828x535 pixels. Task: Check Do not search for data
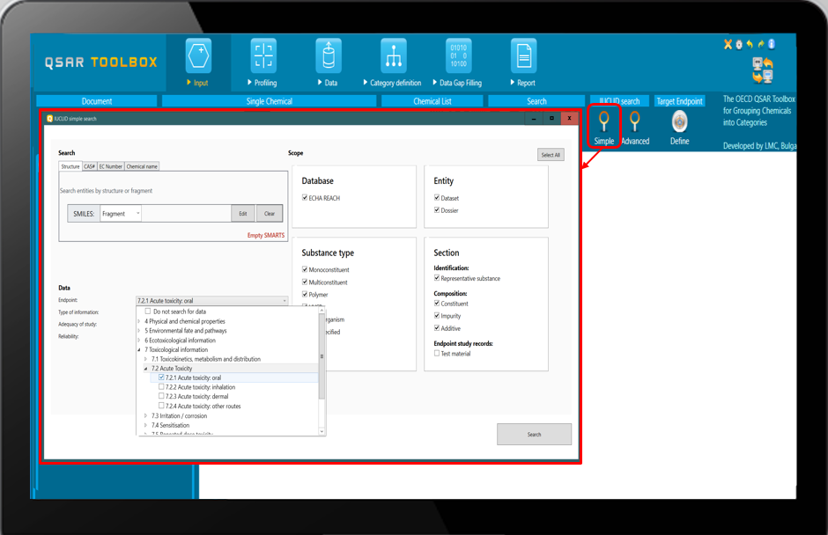[x=148, y=311]
